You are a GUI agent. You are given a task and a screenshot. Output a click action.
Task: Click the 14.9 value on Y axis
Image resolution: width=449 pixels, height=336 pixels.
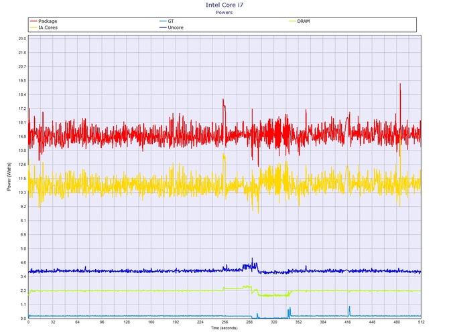point(22,137)
